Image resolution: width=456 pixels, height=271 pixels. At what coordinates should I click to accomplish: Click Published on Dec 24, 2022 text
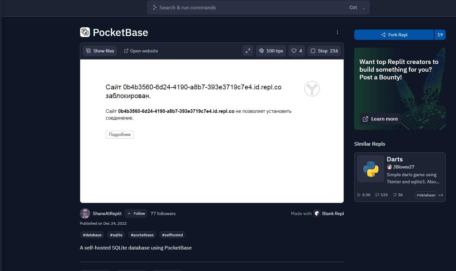[103, 223]
